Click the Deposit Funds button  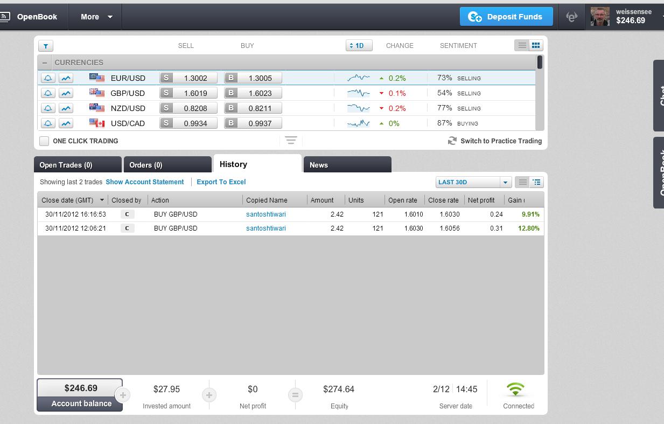point(506,17)
